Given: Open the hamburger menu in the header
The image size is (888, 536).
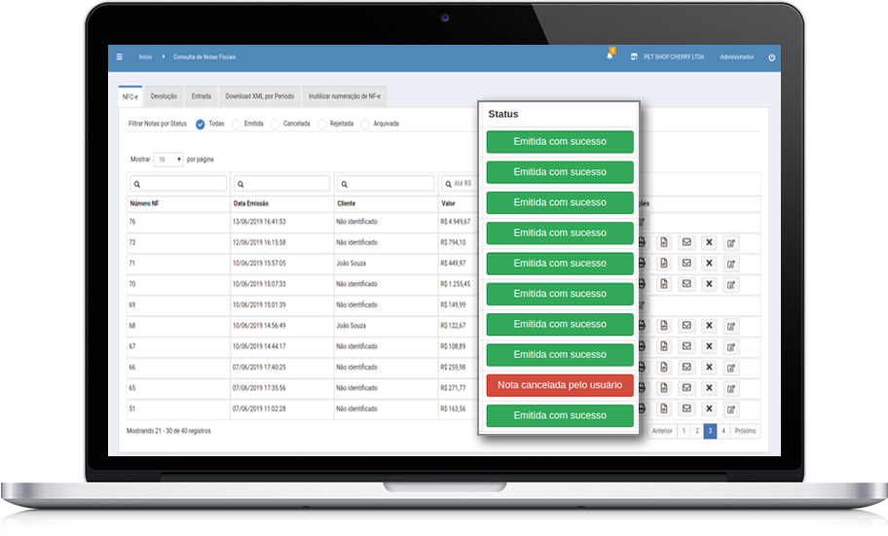Looking at the screenshot, I should (x=120, y=57).
